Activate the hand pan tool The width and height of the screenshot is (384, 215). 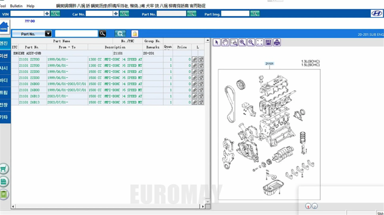click(x=225, y=42)
